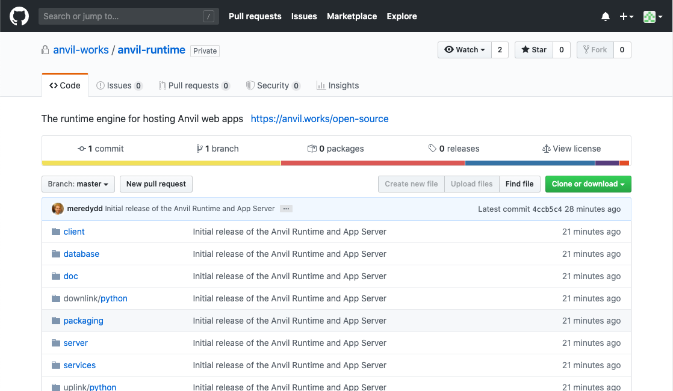Viewport: 673px width, 391px height.
Task: Expand the Clone or download menu
Action: point(588,184)
